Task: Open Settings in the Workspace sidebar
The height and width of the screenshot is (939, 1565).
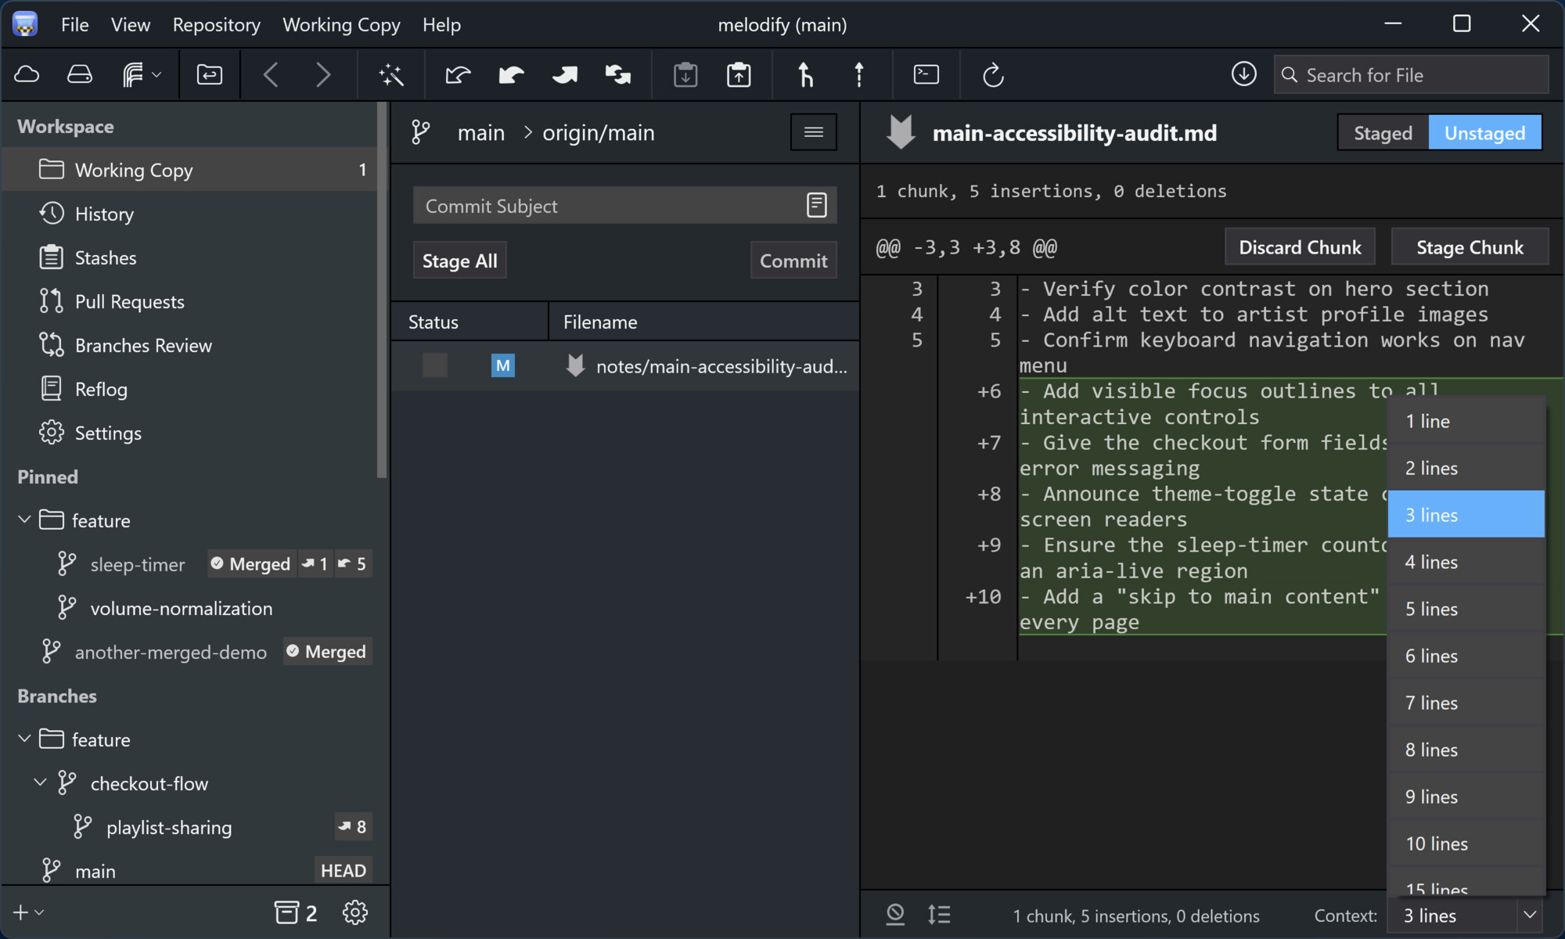Action: [x=189, y=433]
